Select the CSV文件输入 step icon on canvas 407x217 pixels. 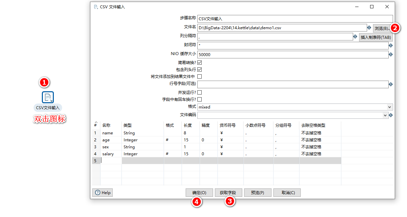pyautogui.click(x=48, y=97)
